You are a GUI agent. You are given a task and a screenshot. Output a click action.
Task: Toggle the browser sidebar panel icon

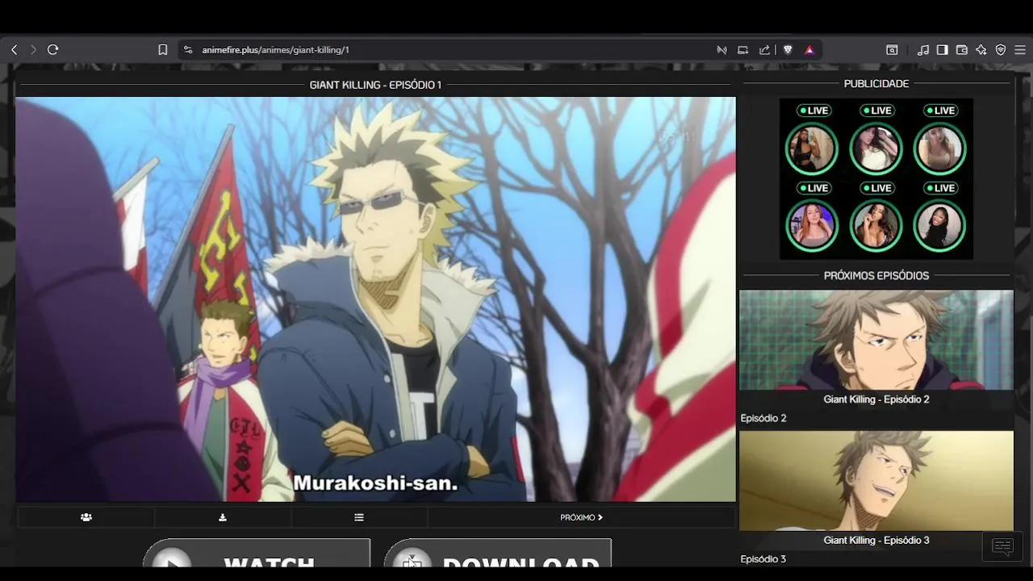(943, 50)
